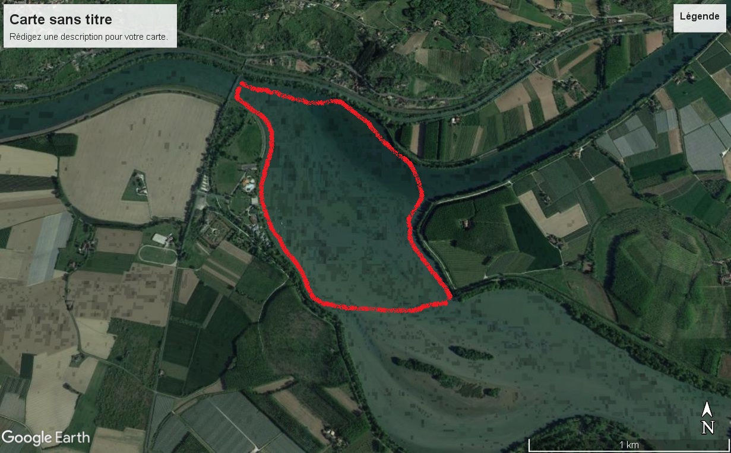Click the "Rédigez une description" text field
Image resolution: width=731 pixels, height=453 pixels.
click(89, 37)
